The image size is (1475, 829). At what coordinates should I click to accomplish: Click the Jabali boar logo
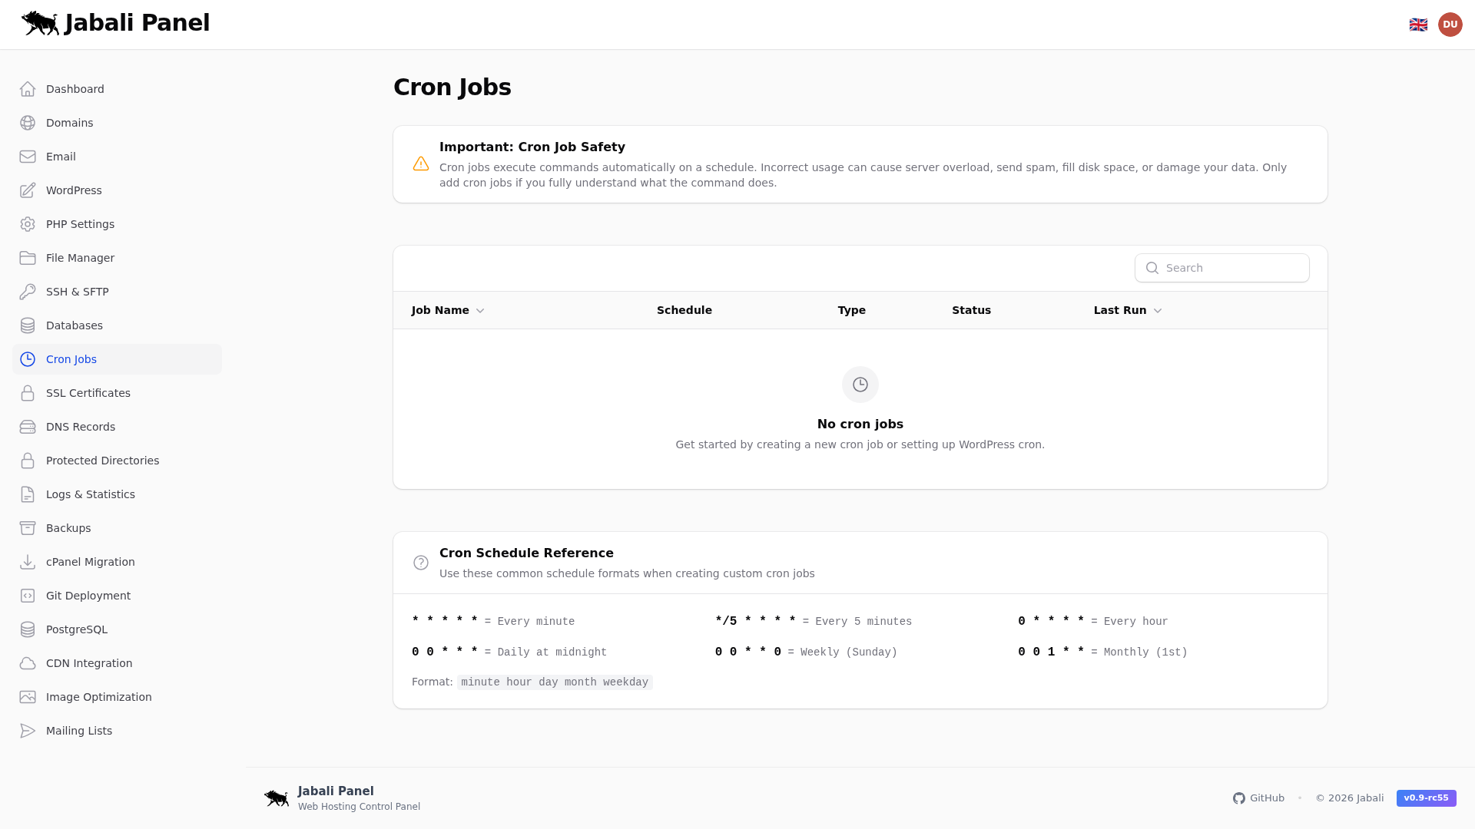tap(39, 23)
